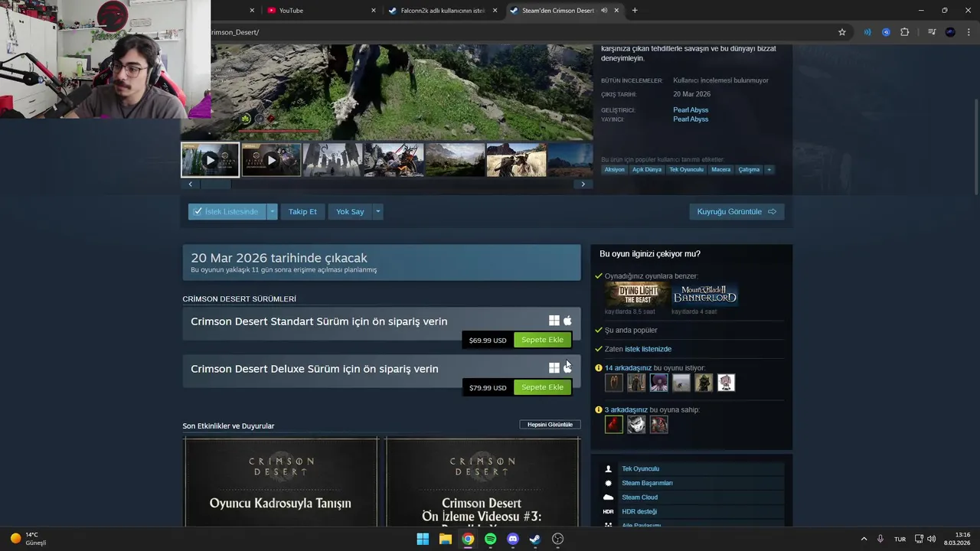Image resolution: width=980 pixels, height=551 pixels.
Task: Switch to the Falconn2k wishlist tab
Action: [x=443, y=11]
